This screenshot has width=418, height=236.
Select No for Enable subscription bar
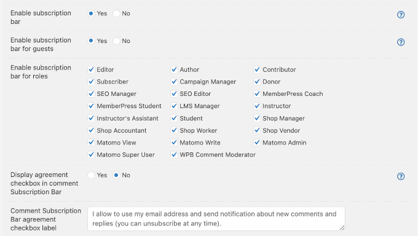click(116, 14)
